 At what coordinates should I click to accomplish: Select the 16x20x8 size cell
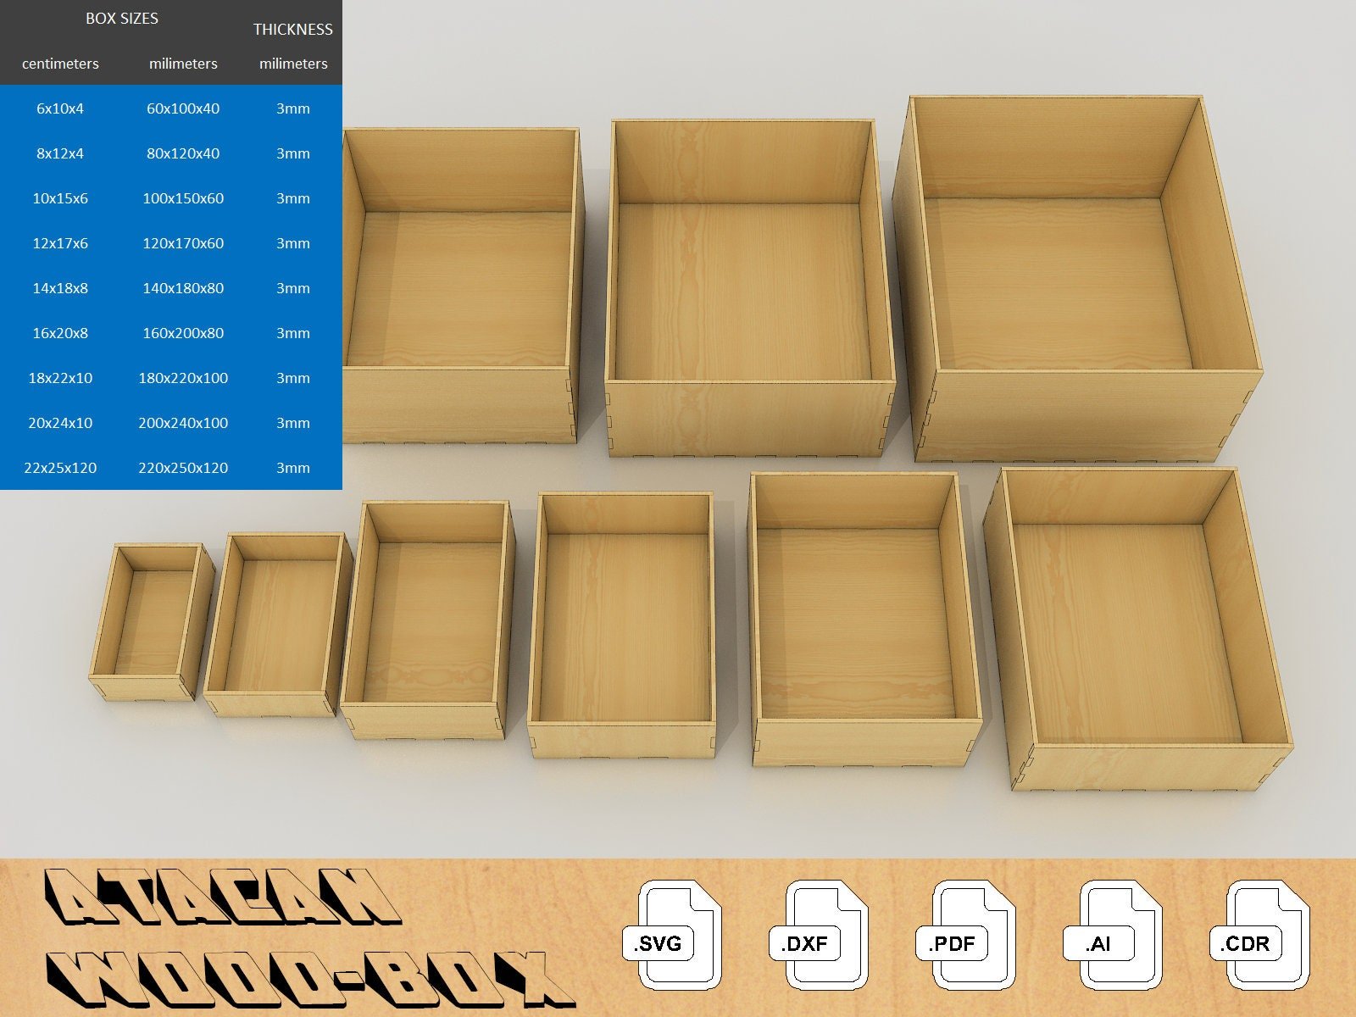(x=60, y=333)
